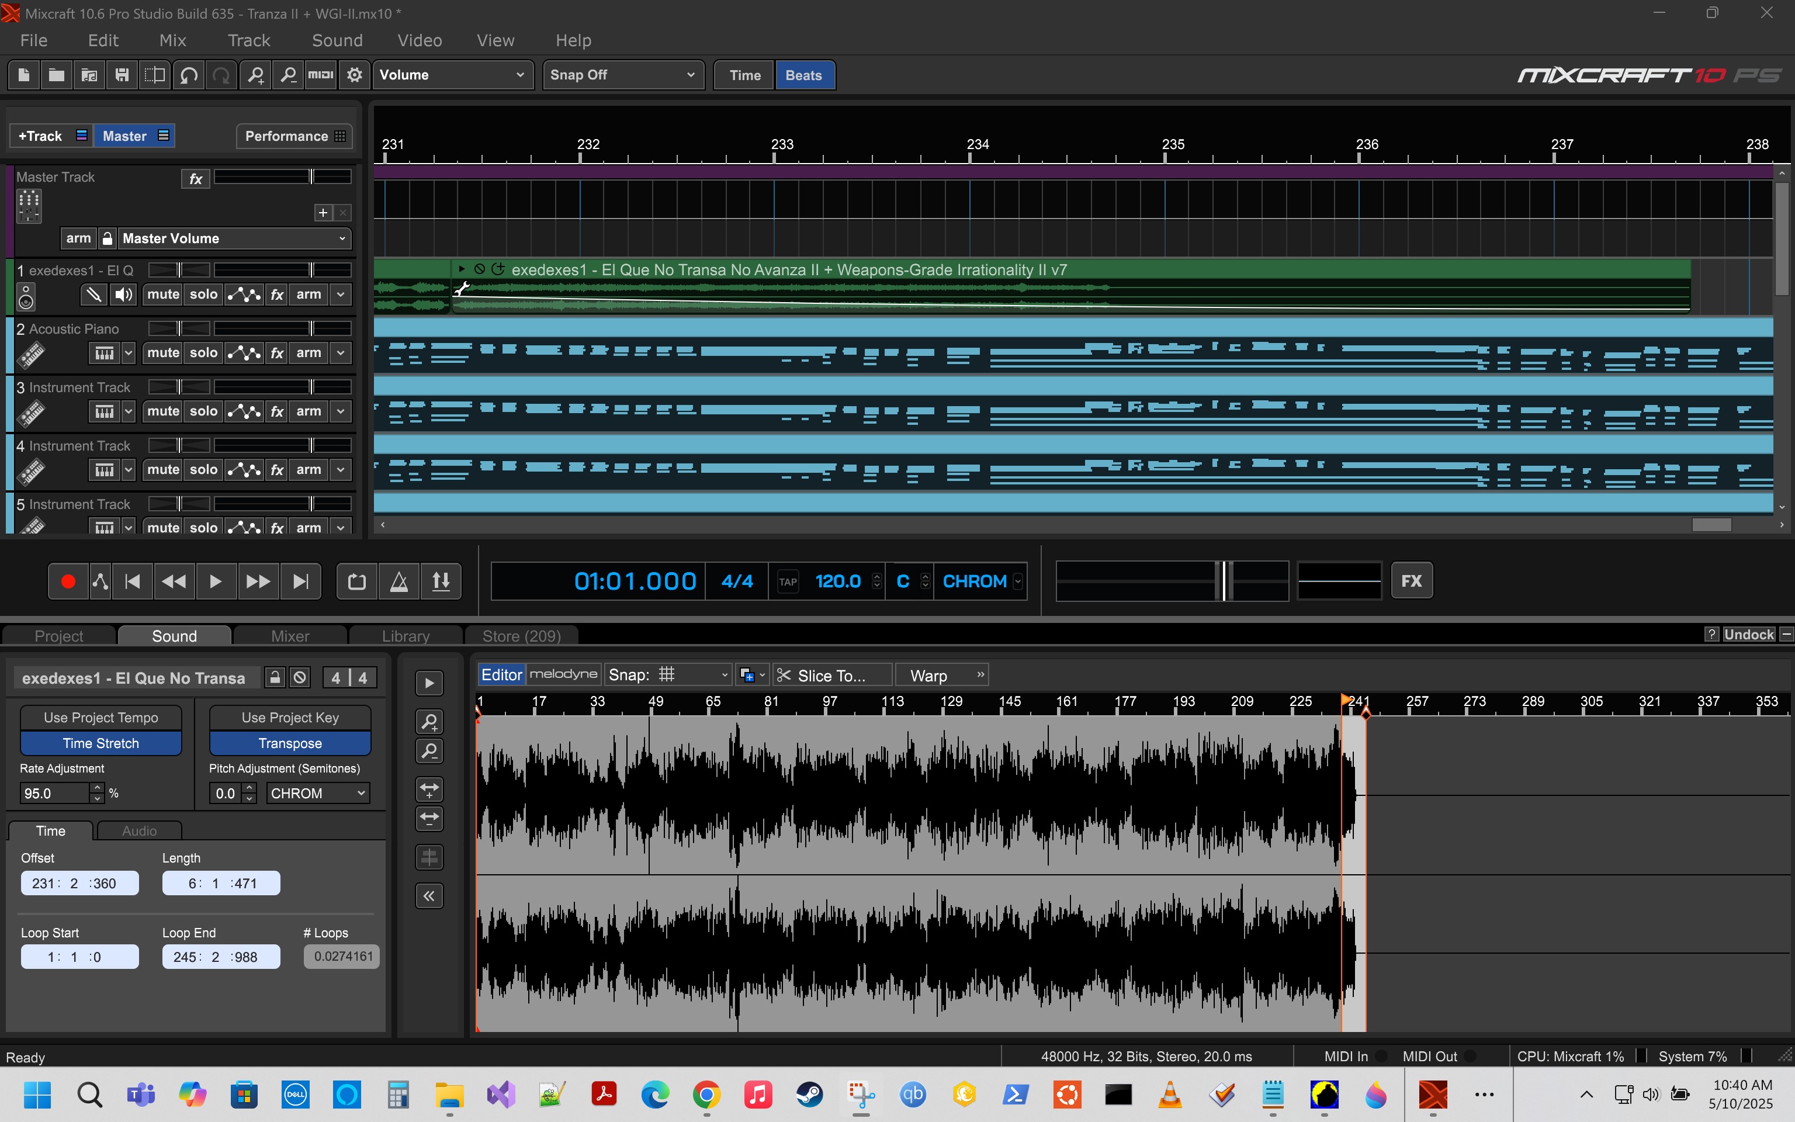Toggle loop mode in the transport
The width and height of the screenshot is (1795, 1122).
(357, 581)
